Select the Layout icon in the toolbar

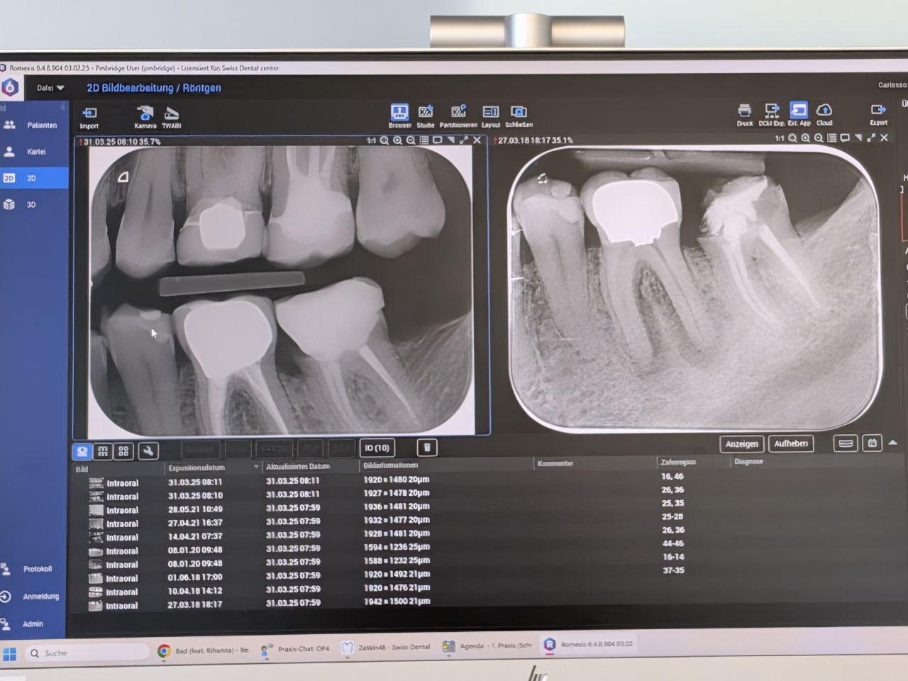pyautogui.click(x=490, y=113)
